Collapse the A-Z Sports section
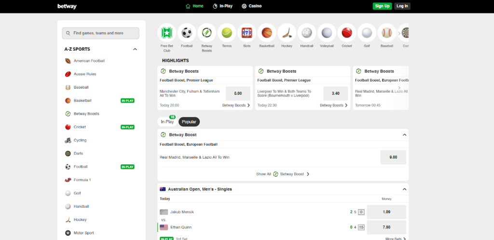Image resolution: width=494 pixels, height=240 pixels. point(135,49)
